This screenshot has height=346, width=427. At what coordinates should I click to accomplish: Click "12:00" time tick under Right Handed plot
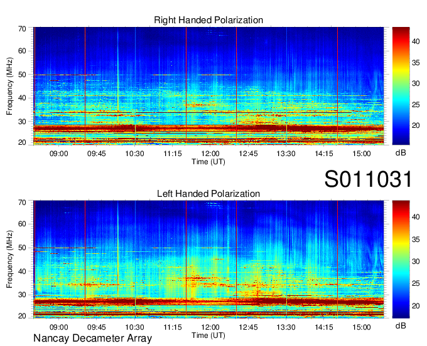pyautogui.click(x=210, y=154)
